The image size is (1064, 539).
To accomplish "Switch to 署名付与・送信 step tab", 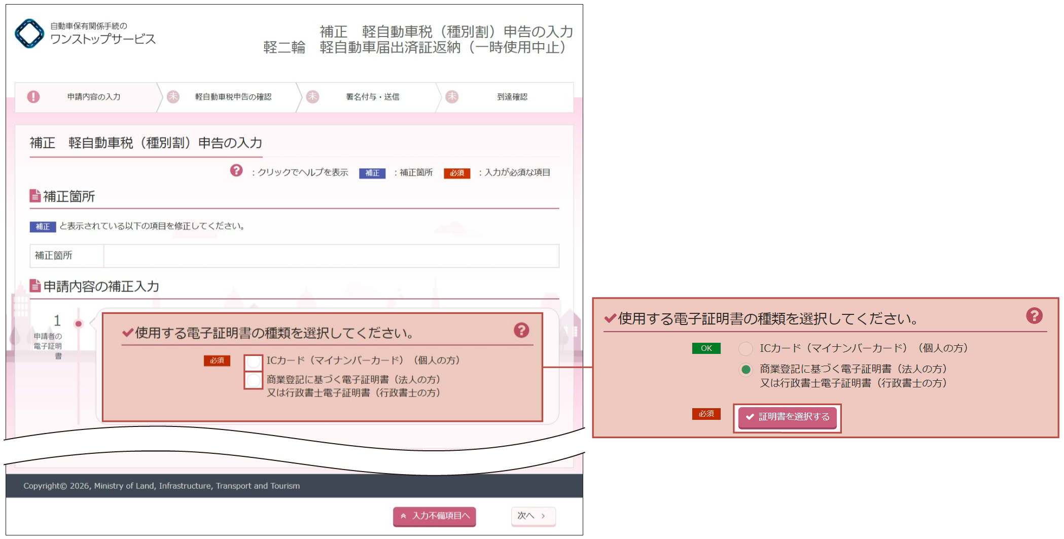I will pos(372,97).
